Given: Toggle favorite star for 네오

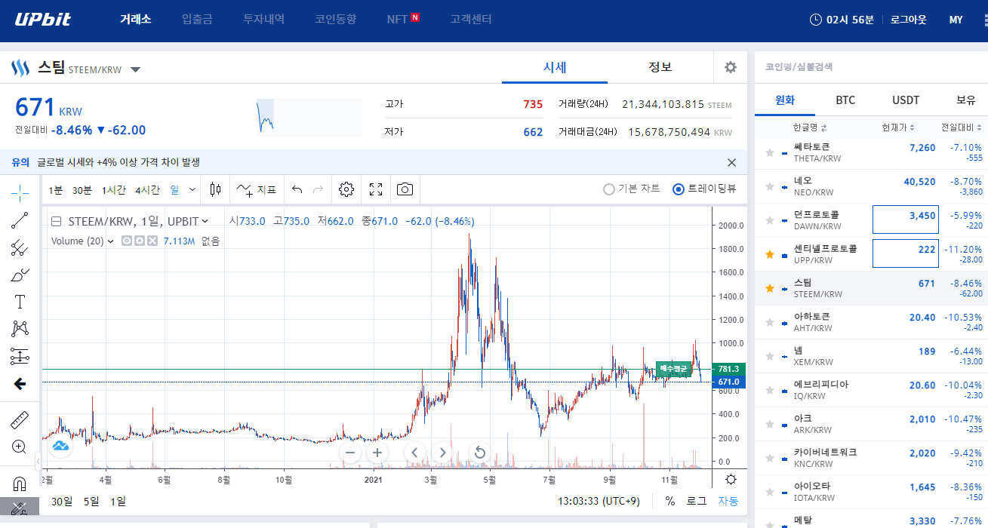Looking at the screenshot, I should pos(770,186).
